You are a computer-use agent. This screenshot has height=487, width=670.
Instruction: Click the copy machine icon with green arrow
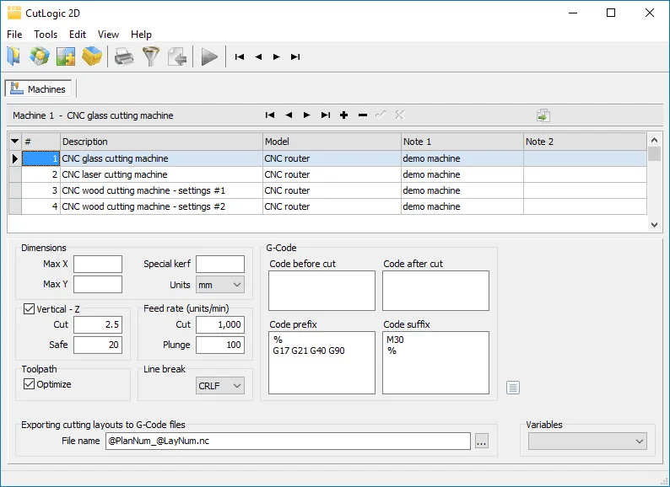543,115
